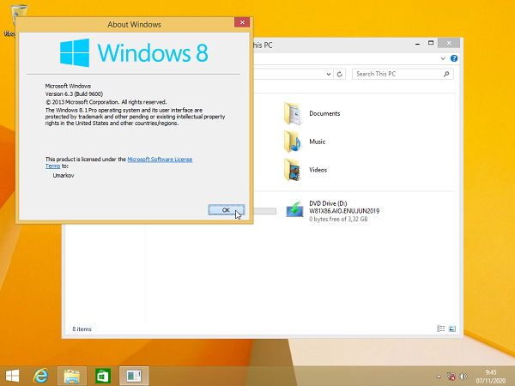Image resolution: width=515 pixels, height=386 pixels.
Task: Click the Windows Start button
Action: (x=13, y=375)
